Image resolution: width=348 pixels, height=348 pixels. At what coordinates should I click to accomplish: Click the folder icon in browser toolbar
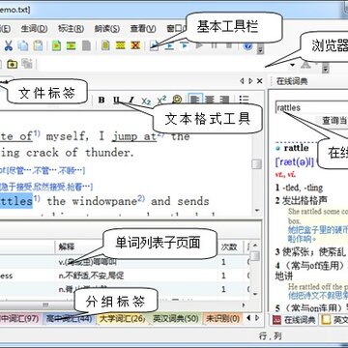pyautogui.click(x=12, y=64)
